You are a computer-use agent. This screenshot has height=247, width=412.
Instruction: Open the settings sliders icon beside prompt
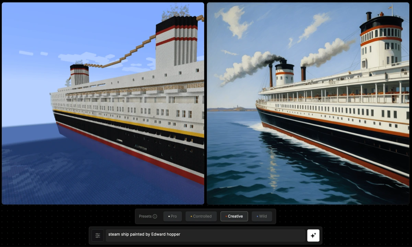tap(98, 235)
